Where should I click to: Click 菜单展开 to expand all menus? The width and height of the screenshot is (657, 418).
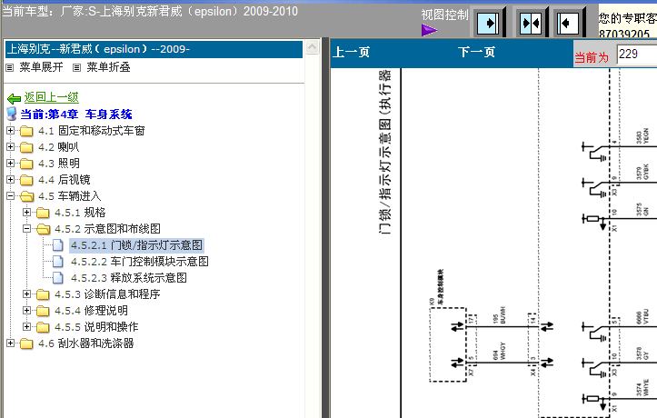tap(41, 67)
